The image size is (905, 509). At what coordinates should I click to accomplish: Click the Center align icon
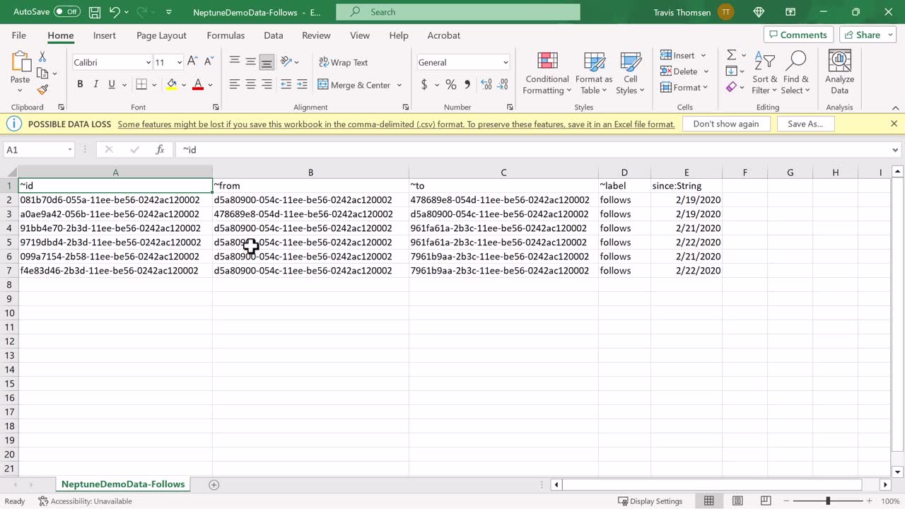(250, 85)
